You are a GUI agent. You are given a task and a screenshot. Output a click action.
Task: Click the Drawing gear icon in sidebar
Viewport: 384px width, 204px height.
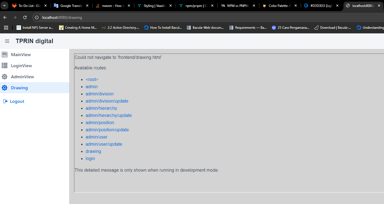[x=4, y=88]
